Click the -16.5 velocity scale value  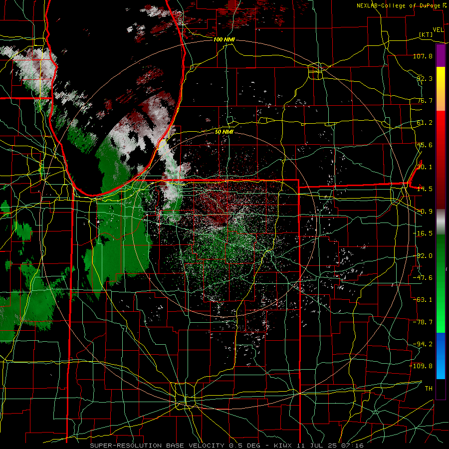click(x=423, y=233)
